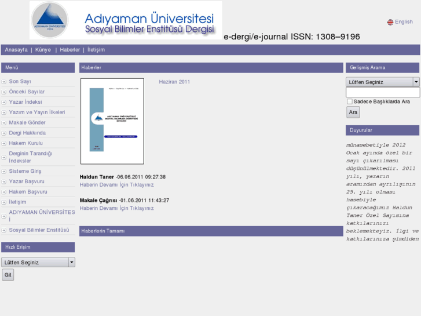Open İletişim in the top navigation bar

click(96, 50)
